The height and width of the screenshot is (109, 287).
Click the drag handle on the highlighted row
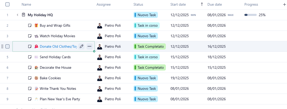(x=2, y=46)
